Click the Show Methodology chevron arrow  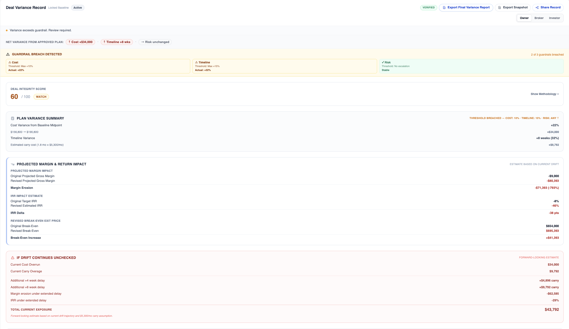click(558, 94)
